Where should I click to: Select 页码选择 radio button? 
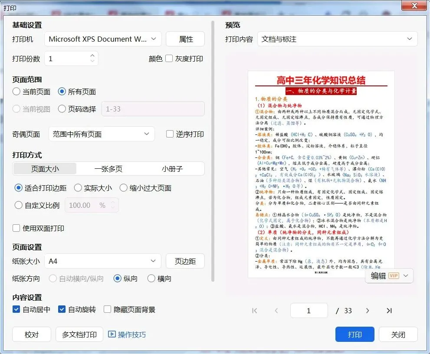click(x=62, y=109)
